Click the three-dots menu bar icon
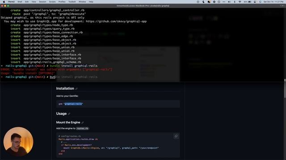 (224, 2)
